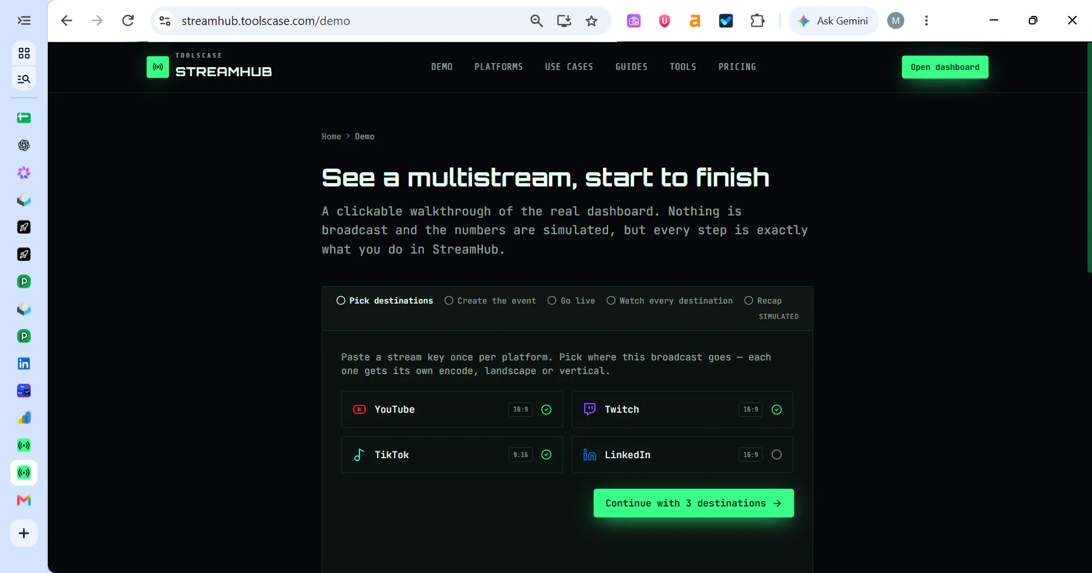Toggle the TikTok destination checkmark

point(547,455)
